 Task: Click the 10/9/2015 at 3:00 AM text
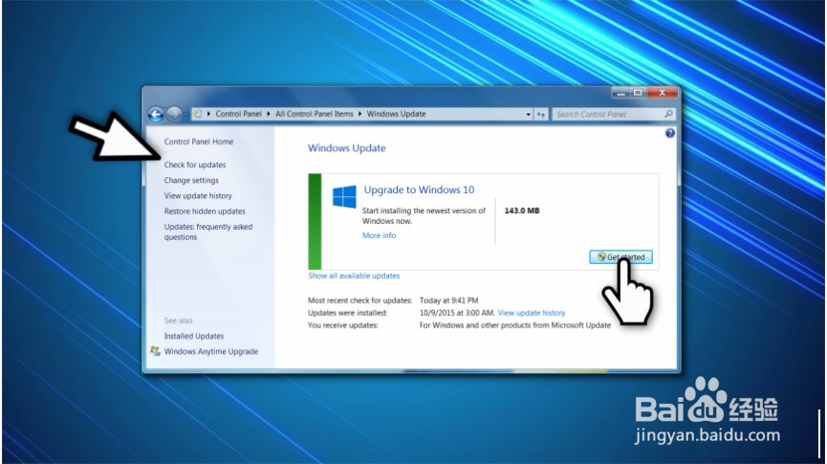(457, 313)
